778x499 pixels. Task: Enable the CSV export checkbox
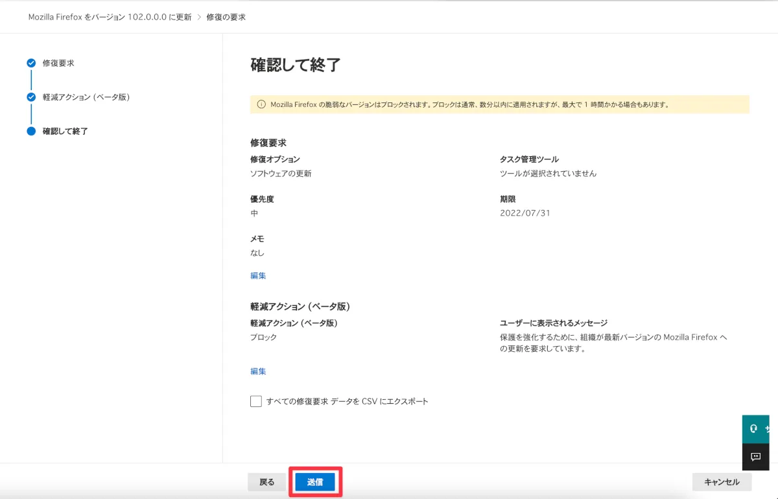click(256, 401)
